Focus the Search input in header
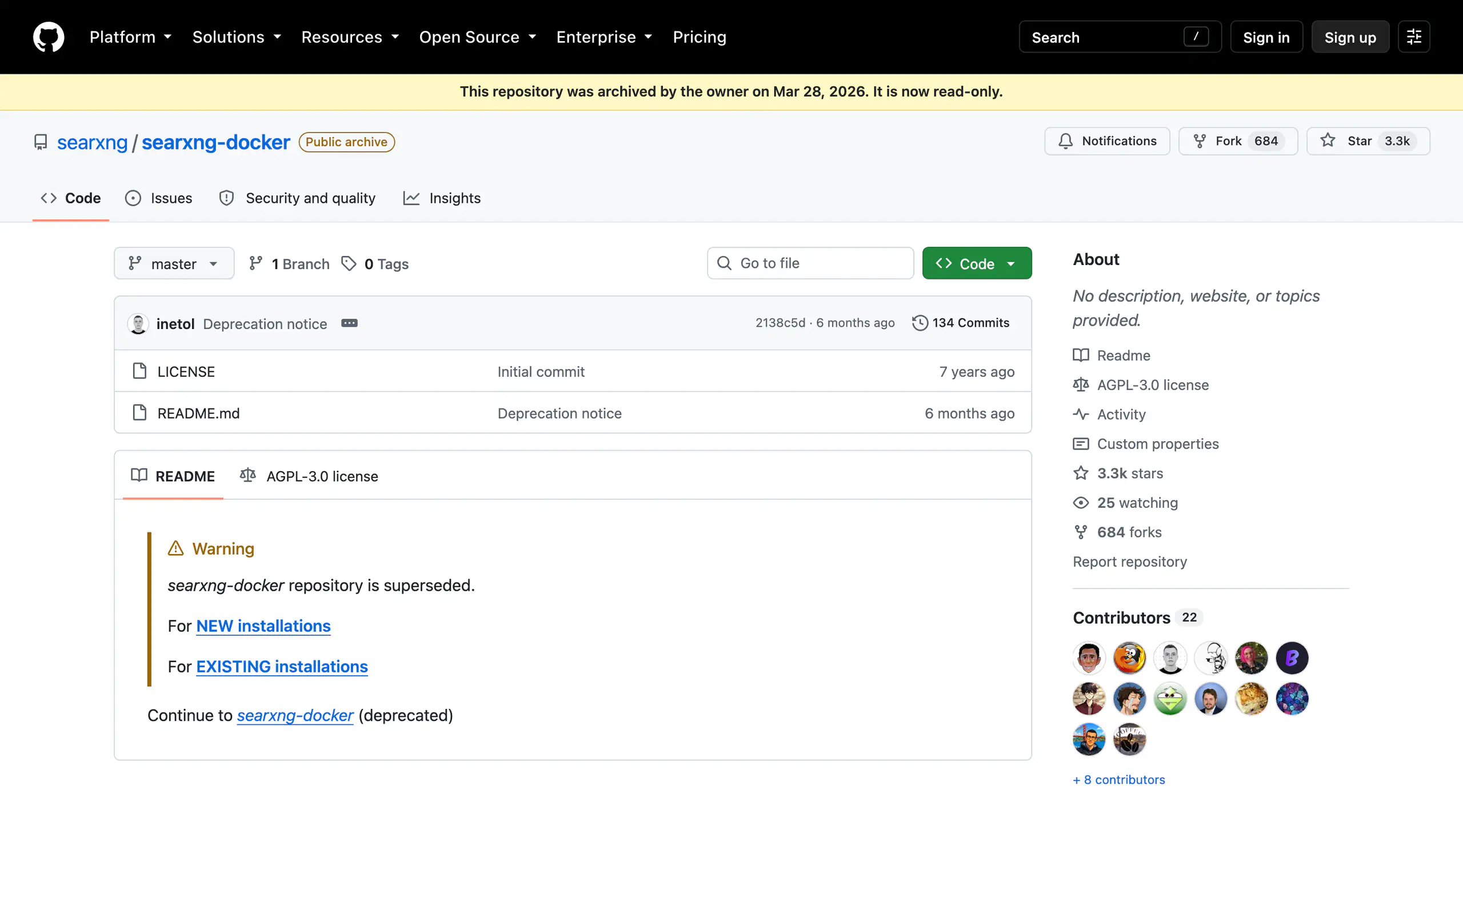The width and height of the screenshot is (1463, 914). 1120,37
